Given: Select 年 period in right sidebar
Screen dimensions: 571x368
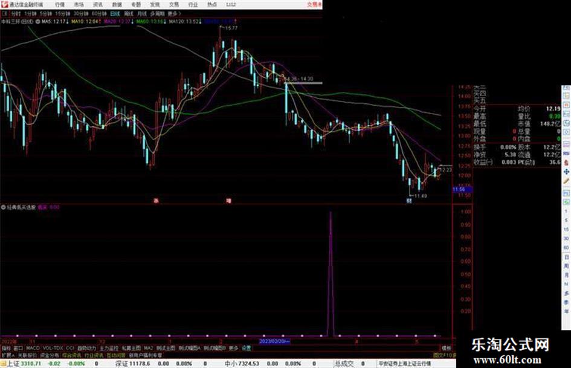Looking at the screenshot, I should [x=566, y=312].
